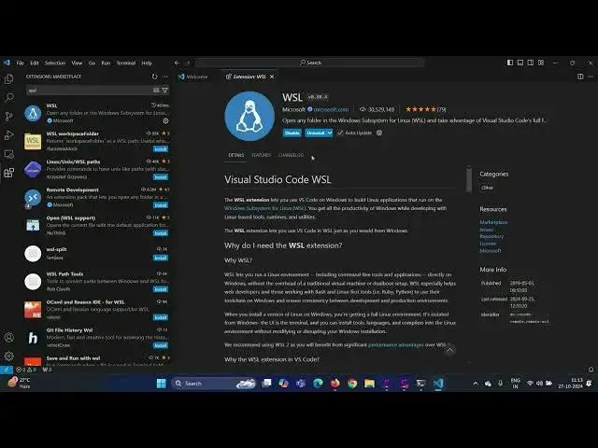Go back with the navigation arrow
The width and height of the screenshot is (598, 448).
tap(177, 63)
